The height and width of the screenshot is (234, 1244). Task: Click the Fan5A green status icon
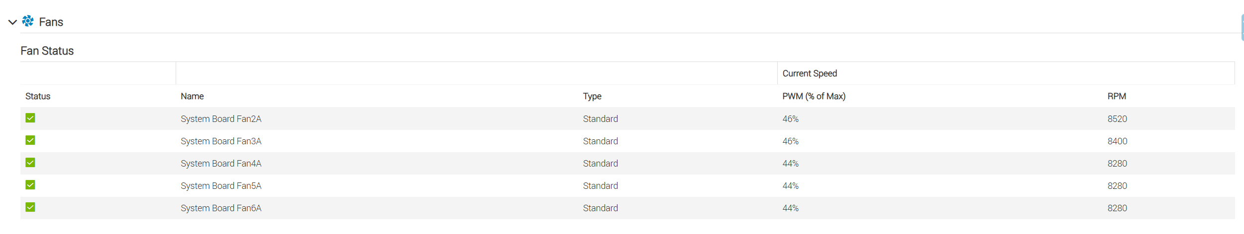tap(30, 185)
